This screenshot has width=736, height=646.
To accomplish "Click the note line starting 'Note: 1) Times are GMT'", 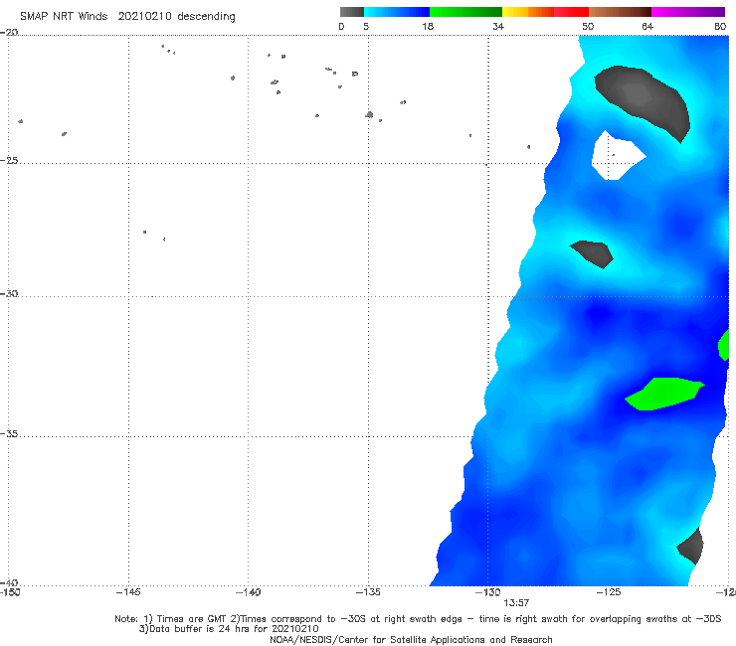I will 418,619.
